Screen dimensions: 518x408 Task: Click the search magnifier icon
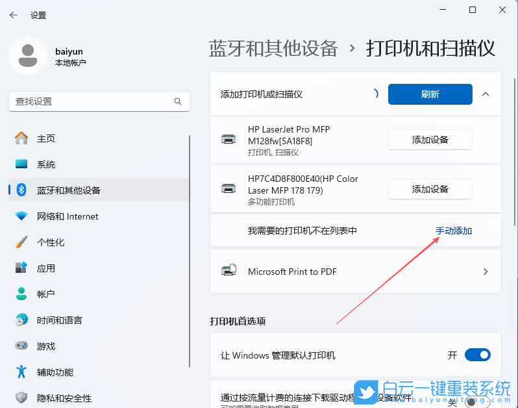178,101
